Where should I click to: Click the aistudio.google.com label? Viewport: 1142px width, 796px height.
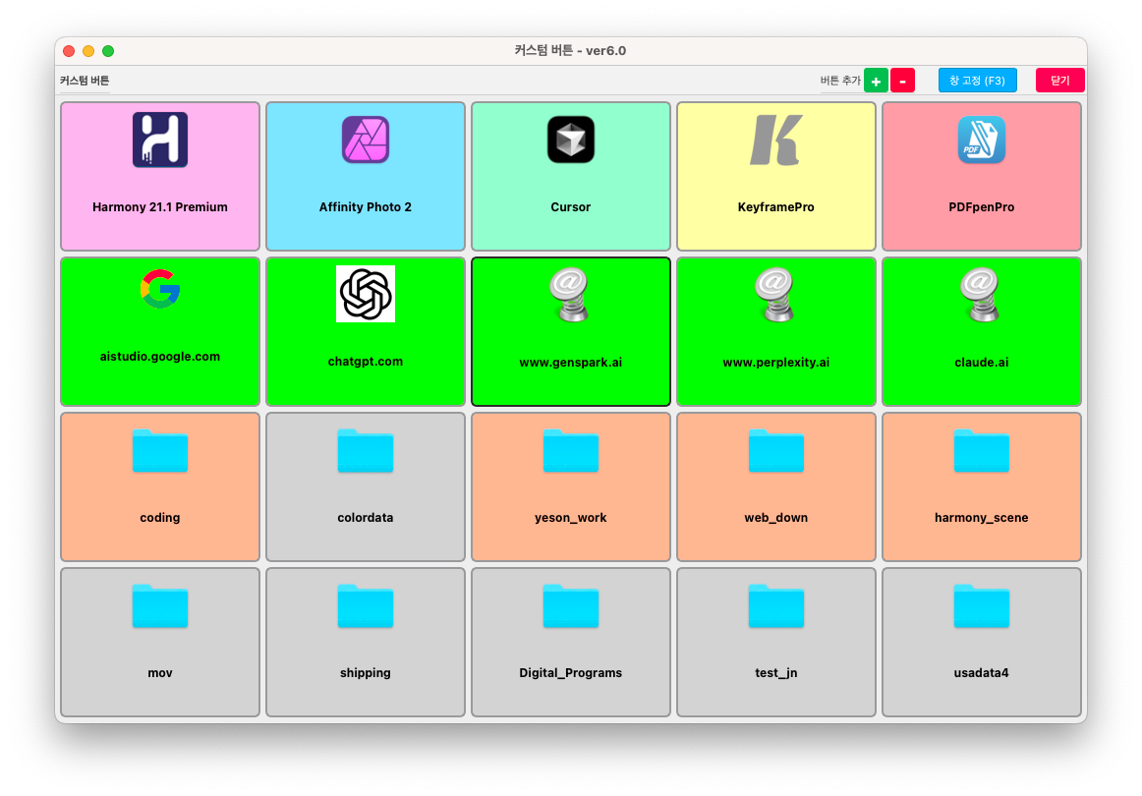click(160, 356)
